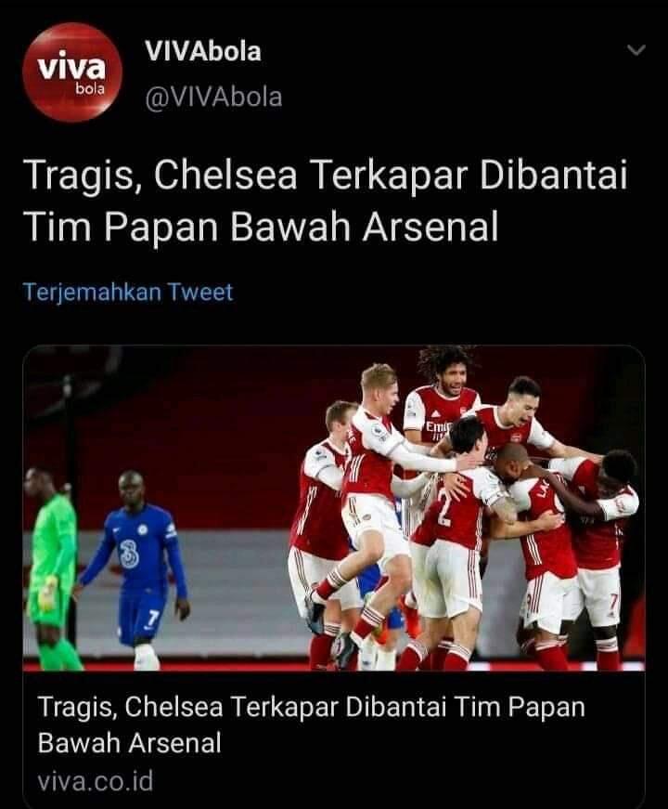
Task: Visit the viva.co.id domain link
Action: pyautogui.click(x=96, y=781)
